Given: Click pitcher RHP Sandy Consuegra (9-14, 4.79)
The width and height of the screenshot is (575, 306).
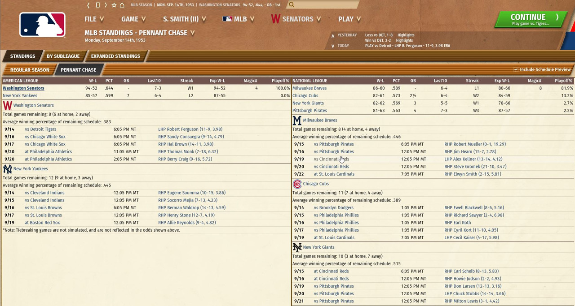Looking at the screenshot, I should [x=191, y=137].
